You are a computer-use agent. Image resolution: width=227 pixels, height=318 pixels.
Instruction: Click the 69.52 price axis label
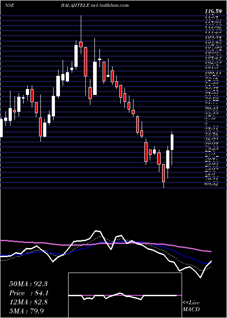coord(212,184)
